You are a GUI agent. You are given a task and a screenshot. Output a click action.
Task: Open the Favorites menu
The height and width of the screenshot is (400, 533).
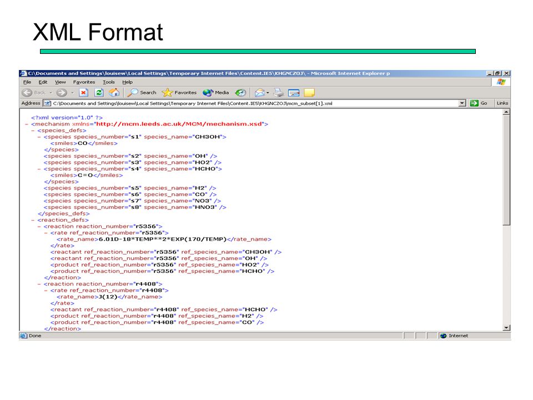(x=84, y=82)
